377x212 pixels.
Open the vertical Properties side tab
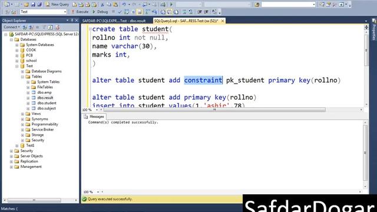(374, 30)
